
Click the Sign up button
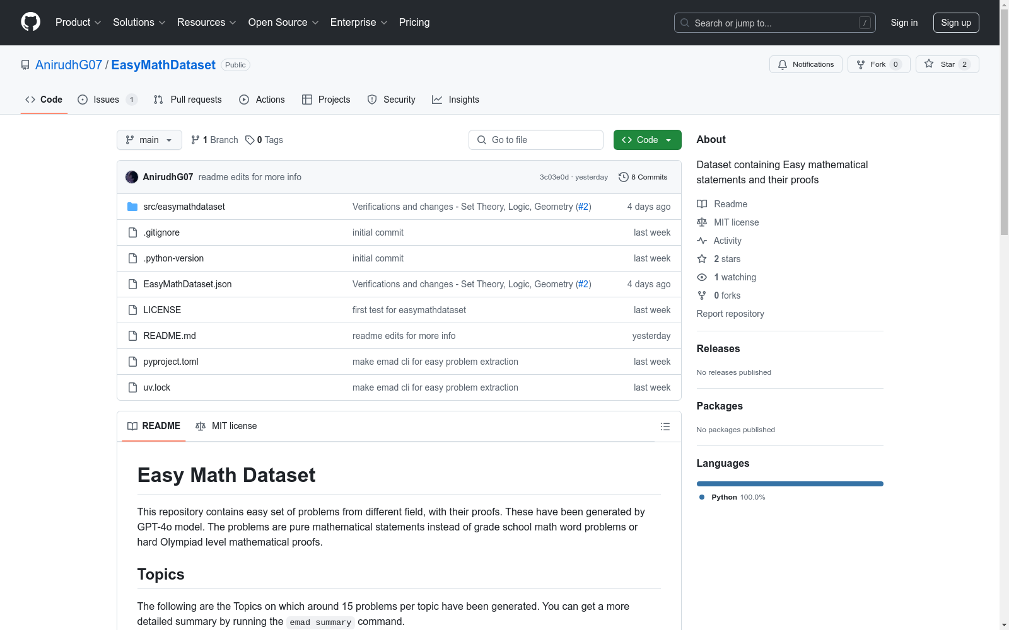[x=956, y=23]
